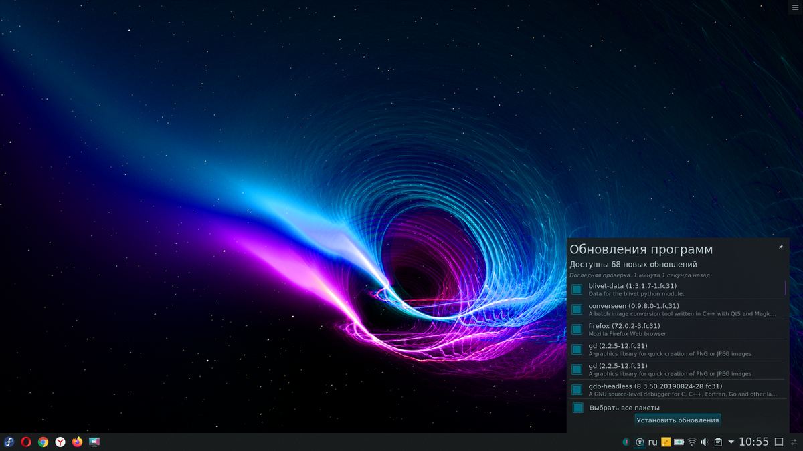Open panel settings sliders icon
The width and height of the screenshot is (803, 451).
click(x=794, y=442)
